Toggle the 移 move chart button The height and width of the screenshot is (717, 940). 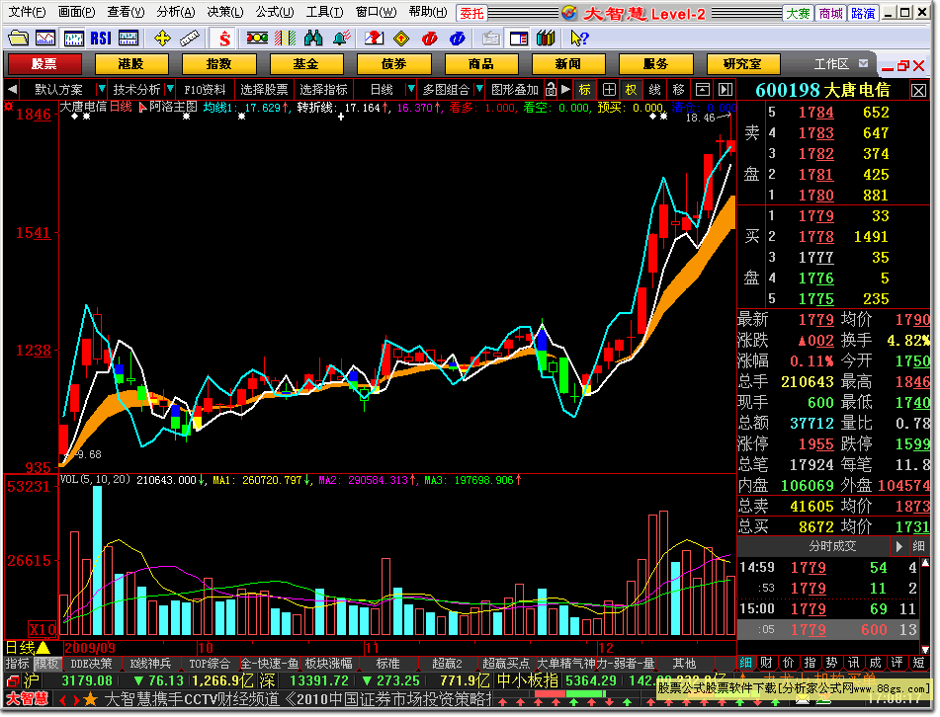pyautogui.click(x=679, y=90)
